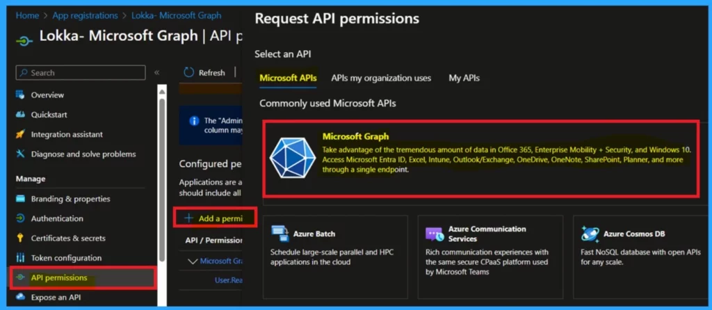
Task: Open Quickstart in the left menu
Action: pyautogui.click(x=49, y=115)
